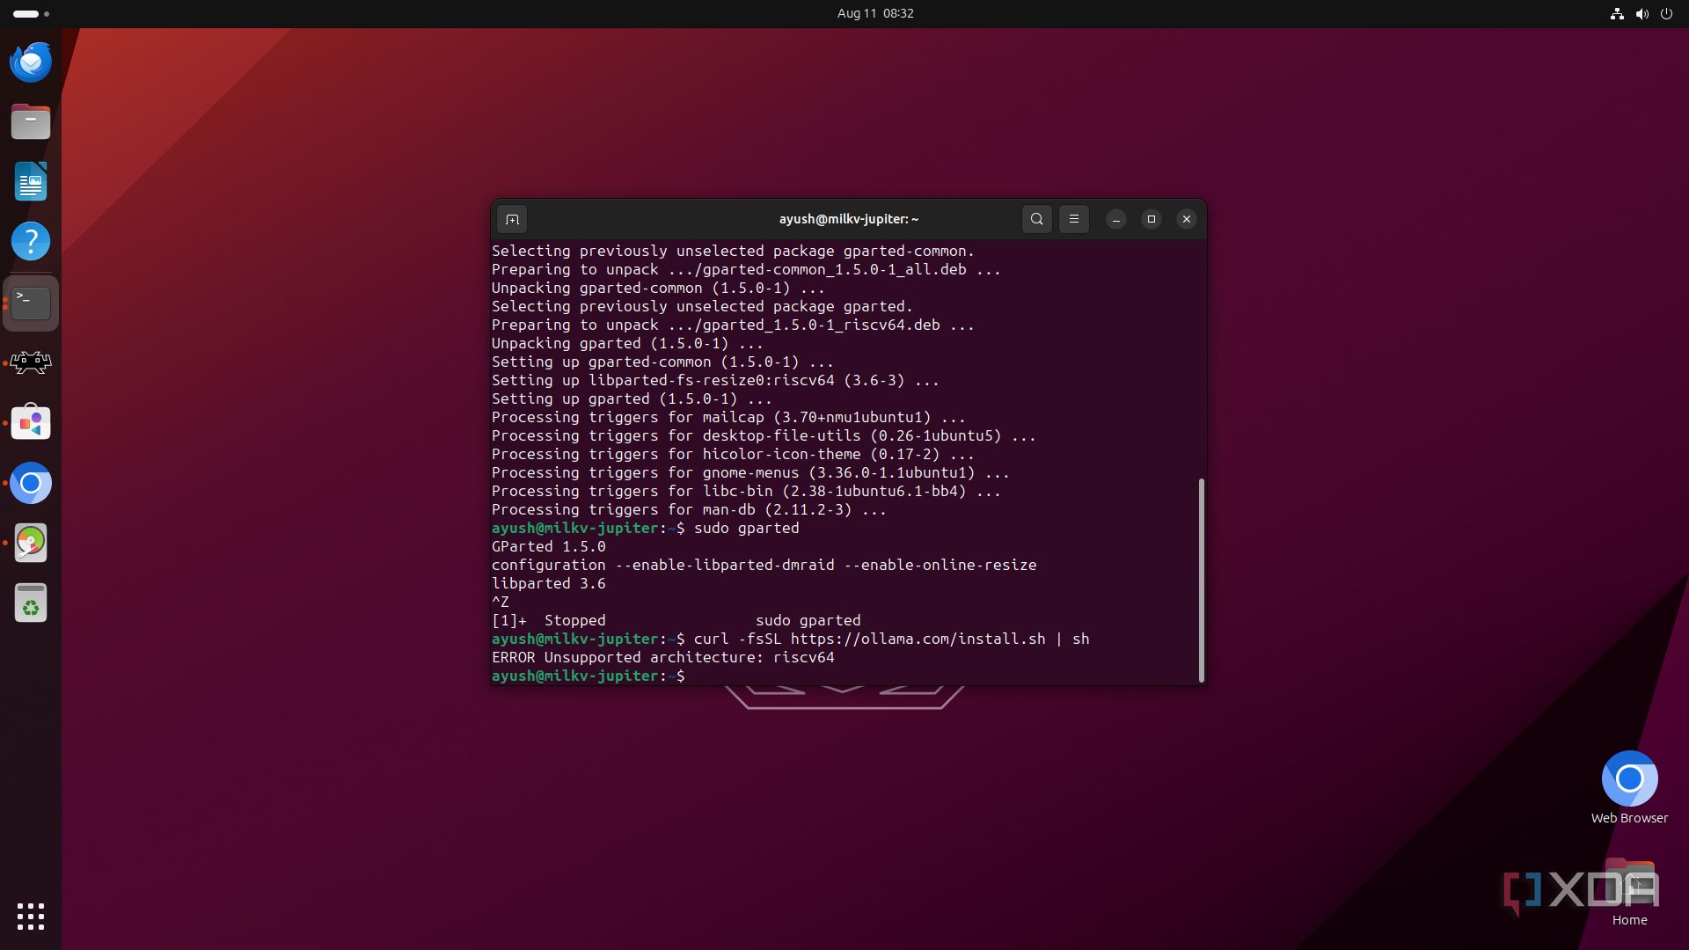Open a new tab in Terminal

(512, 219)
